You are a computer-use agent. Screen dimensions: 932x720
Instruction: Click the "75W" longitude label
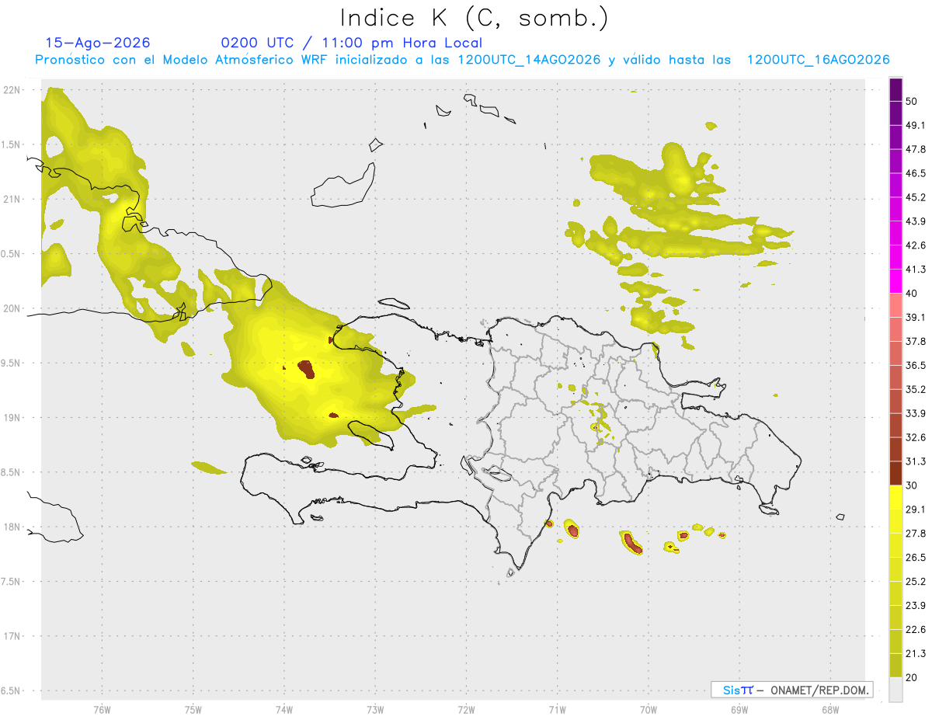click(193, 709)
